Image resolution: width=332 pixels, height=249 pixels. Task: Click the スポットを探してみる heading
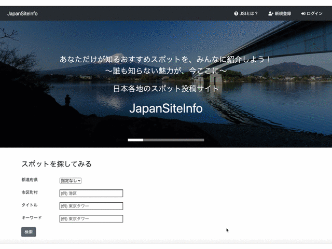tap(57, 164)
